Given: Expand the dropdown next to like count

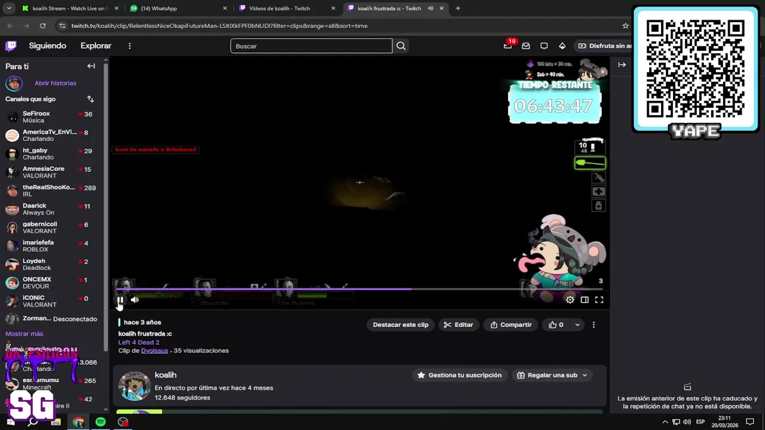Looking at the screenshot, I should point(577,325).
